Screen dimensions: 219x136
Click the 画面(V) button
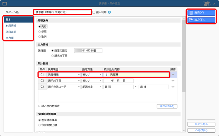(x=201, y=13)
